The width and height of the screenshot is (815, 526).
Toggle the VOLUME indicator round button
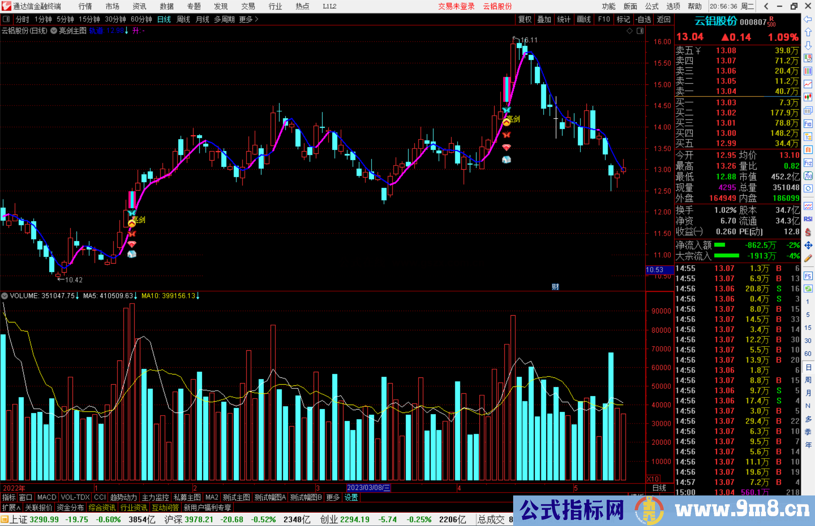pyautogui.click(x=5, y=296)
